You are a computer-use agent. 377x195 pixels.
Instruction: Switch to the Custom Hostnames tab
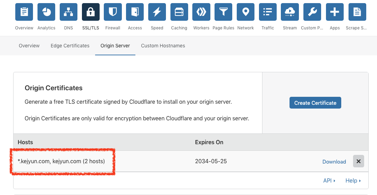pyautogui.click(x=163, y=46)
